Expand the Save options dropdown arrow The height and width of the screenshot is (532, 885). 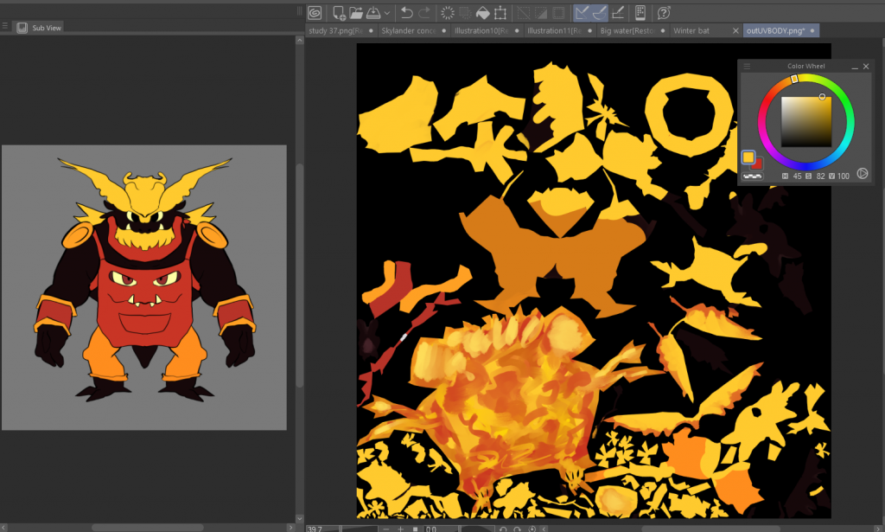(387, 12)
